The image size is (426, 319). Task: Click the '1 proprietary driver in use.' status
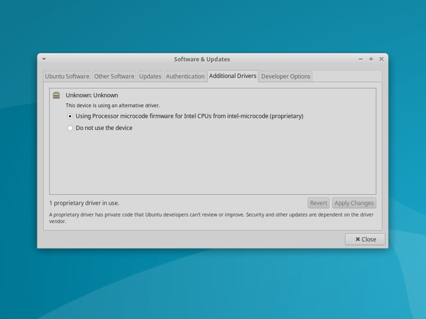click(x=84, y=203)
